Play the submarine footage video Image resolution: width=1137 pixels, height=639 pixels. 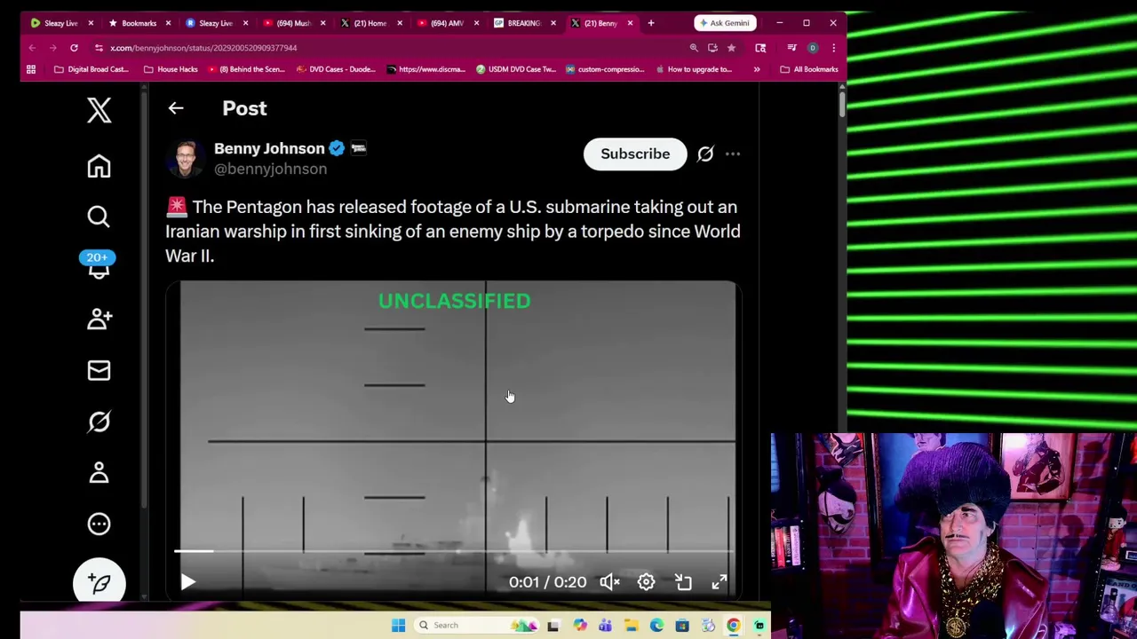pyautogui.click(x=187, y=582)
